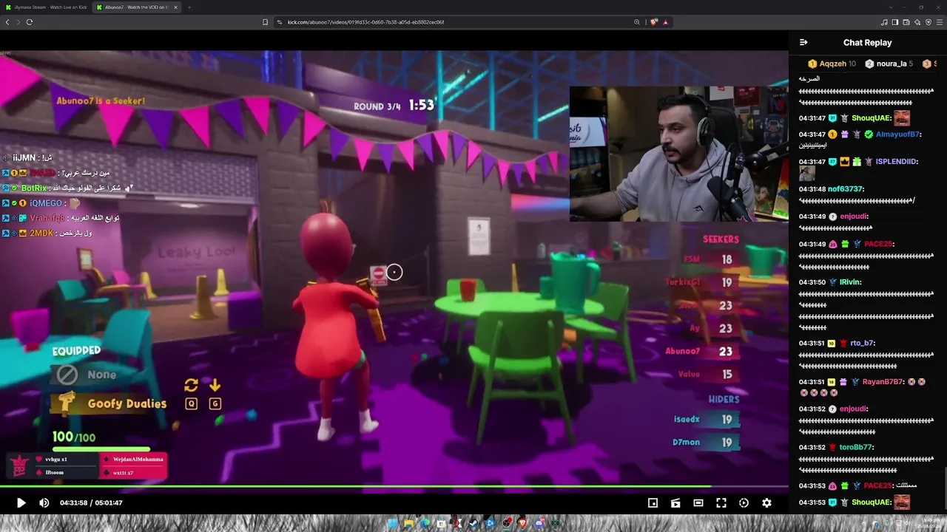Click the Chat Replay heading
Viewport: 947px width, 532px height.
(x=867, y=42)
